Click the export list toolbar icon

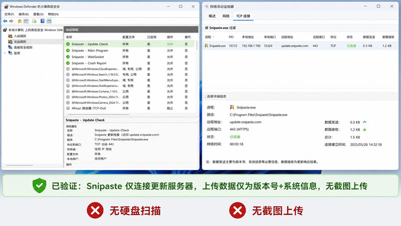pos(34,21)
